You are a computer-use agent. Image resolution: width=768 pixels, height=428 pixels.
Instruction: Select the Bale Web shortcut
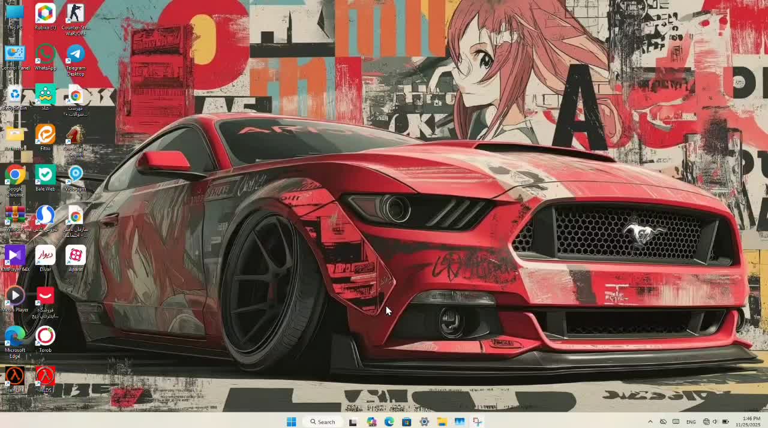[x=45, y=176]
